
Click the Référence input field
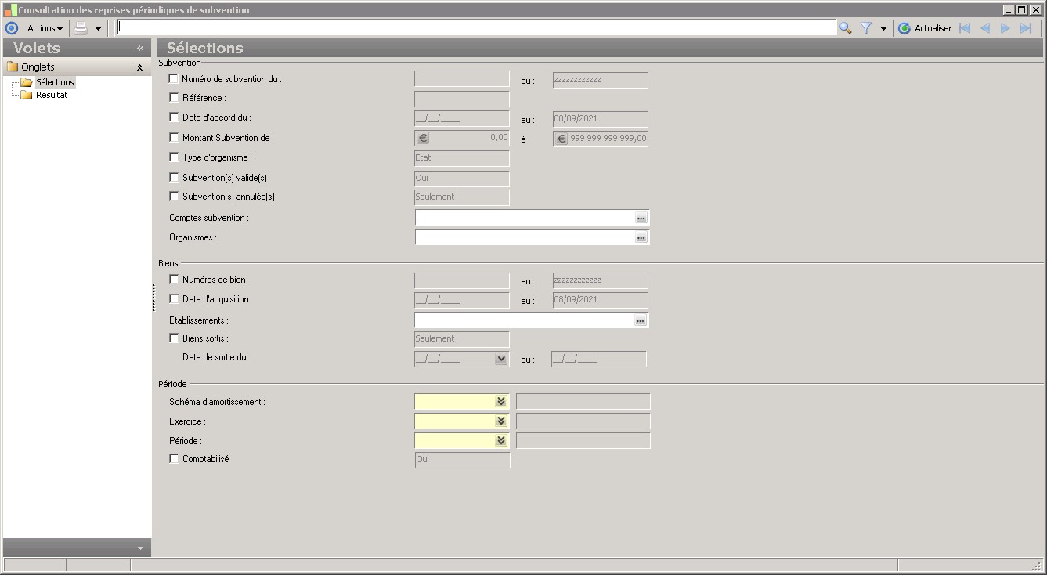point(462,99)
